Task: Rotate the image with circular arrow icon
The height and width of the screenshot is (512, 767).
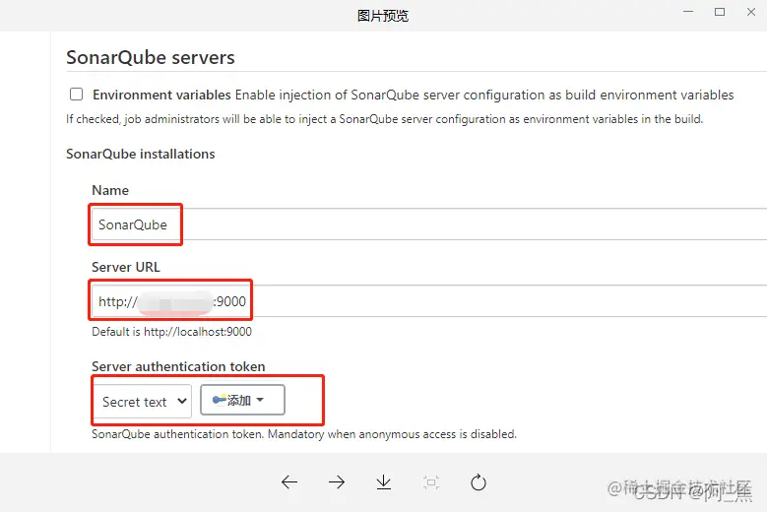Action: 478,482
